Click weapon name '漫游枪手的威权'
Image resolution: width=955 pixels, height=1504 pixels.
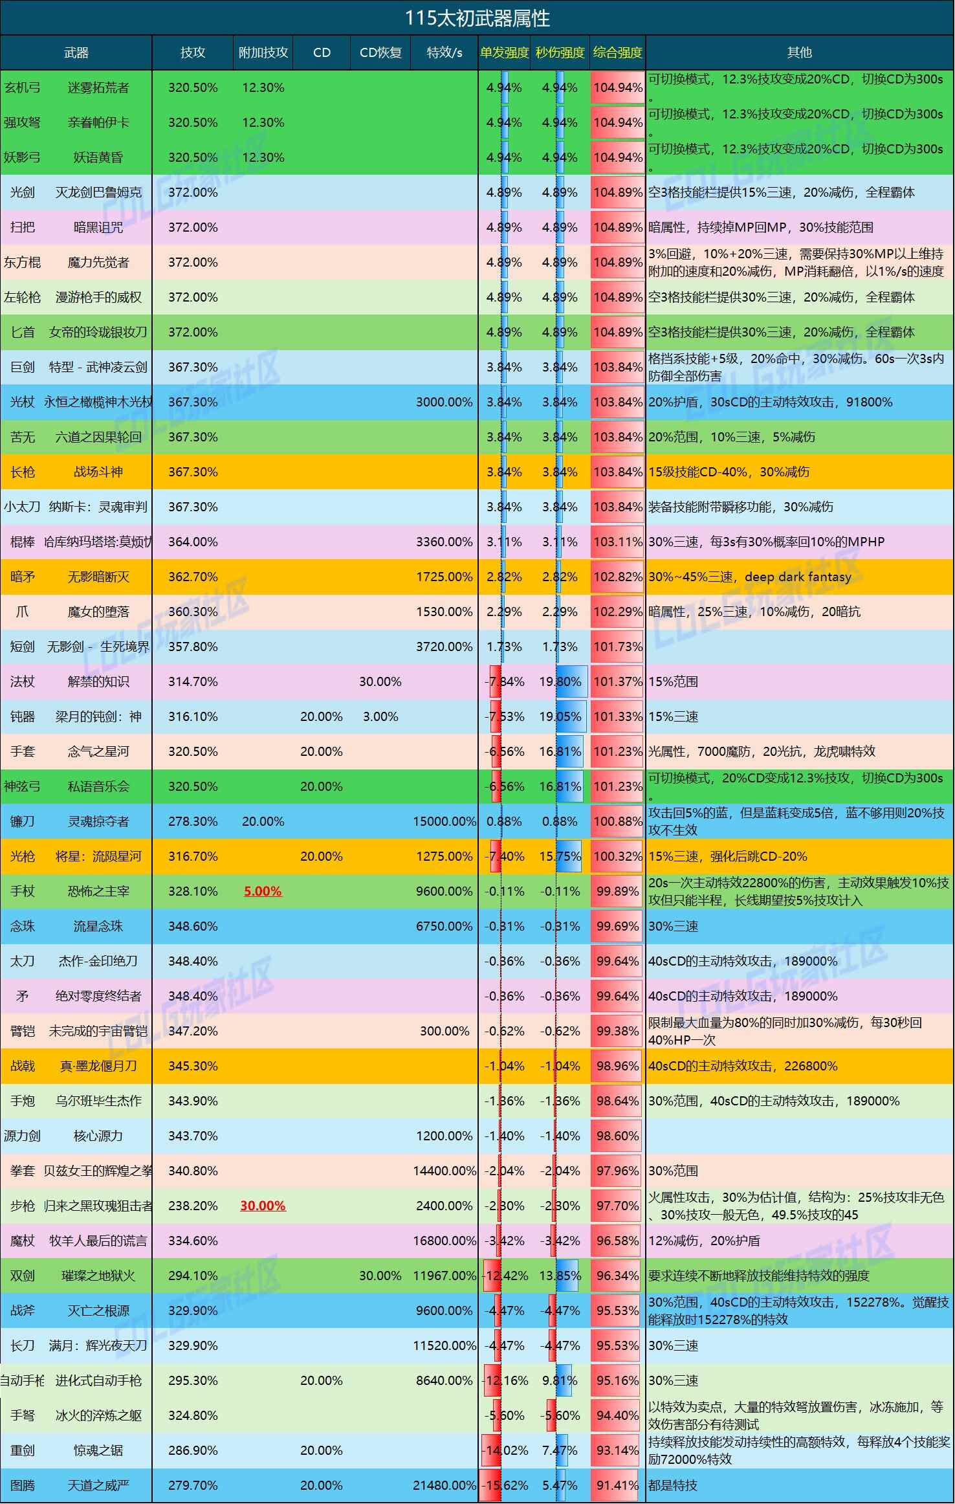98,297
